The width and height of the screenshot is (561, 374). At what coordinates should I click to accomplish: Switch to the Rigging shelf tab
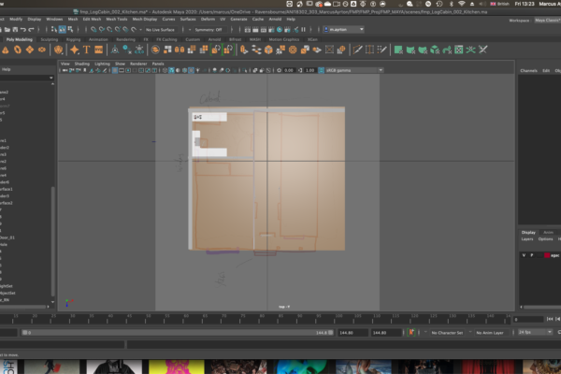73,39
